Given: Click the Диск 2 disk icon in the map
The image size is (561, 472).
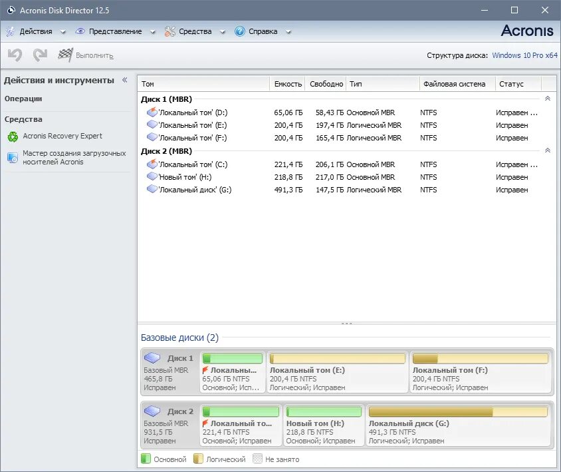Looking at the screenshot, I should pyautogui.click(x=152, y=411).
